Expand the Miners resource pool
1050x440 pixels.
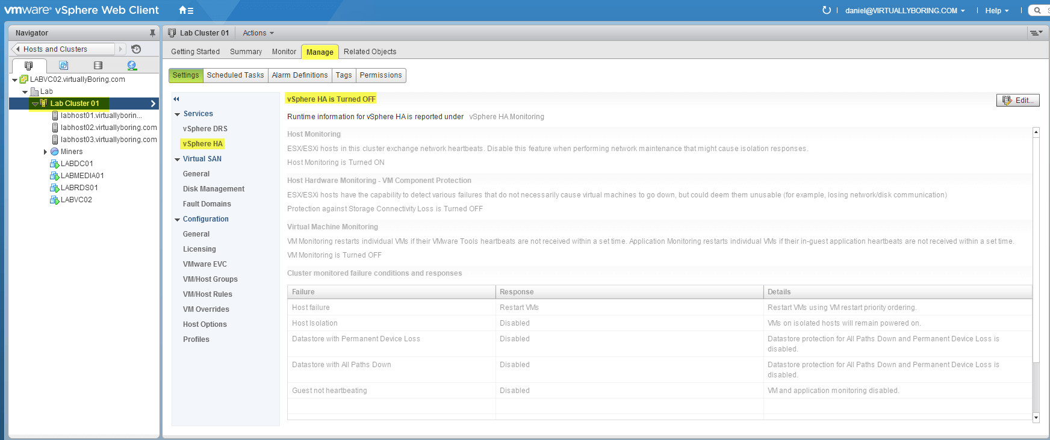point(45,152)
